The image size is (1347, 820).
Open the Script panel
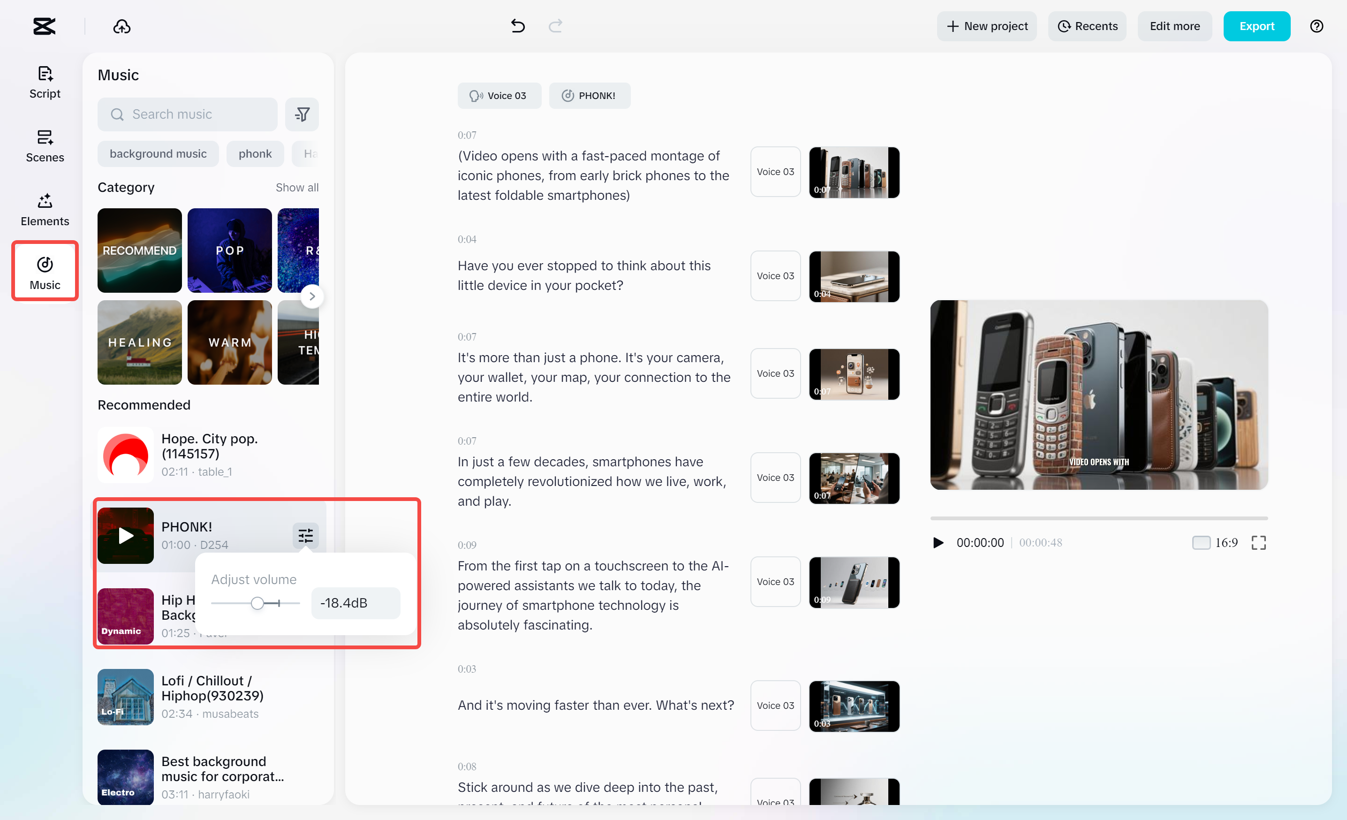(x=45, y=82)
